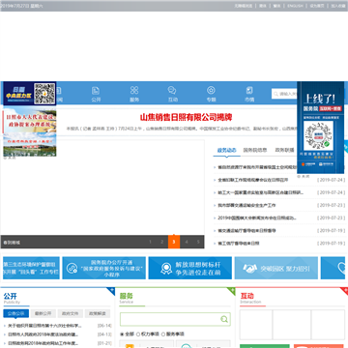Select the 最新公开 tab

click(43, 313)
